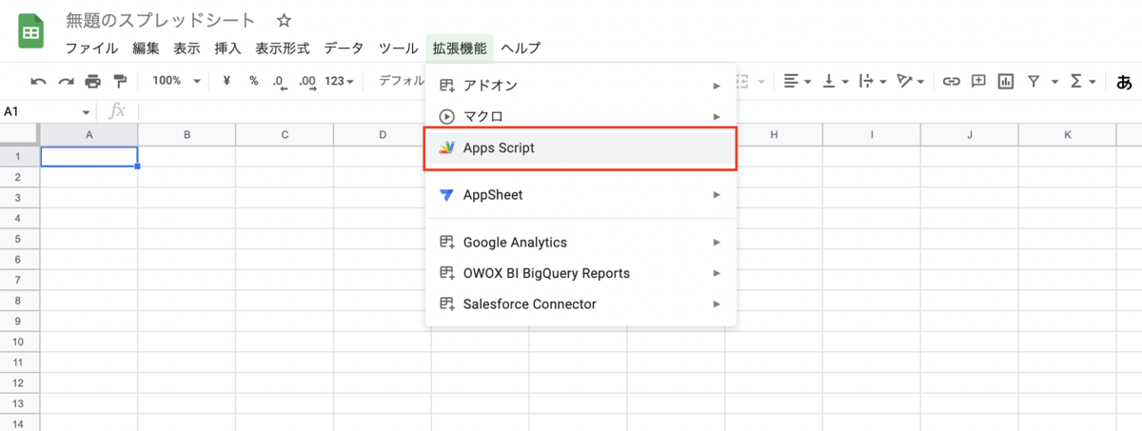Open the functions sigma menu
Image resolution: width=1142 pixels, height=431 pixels.
click(1083, 82)
